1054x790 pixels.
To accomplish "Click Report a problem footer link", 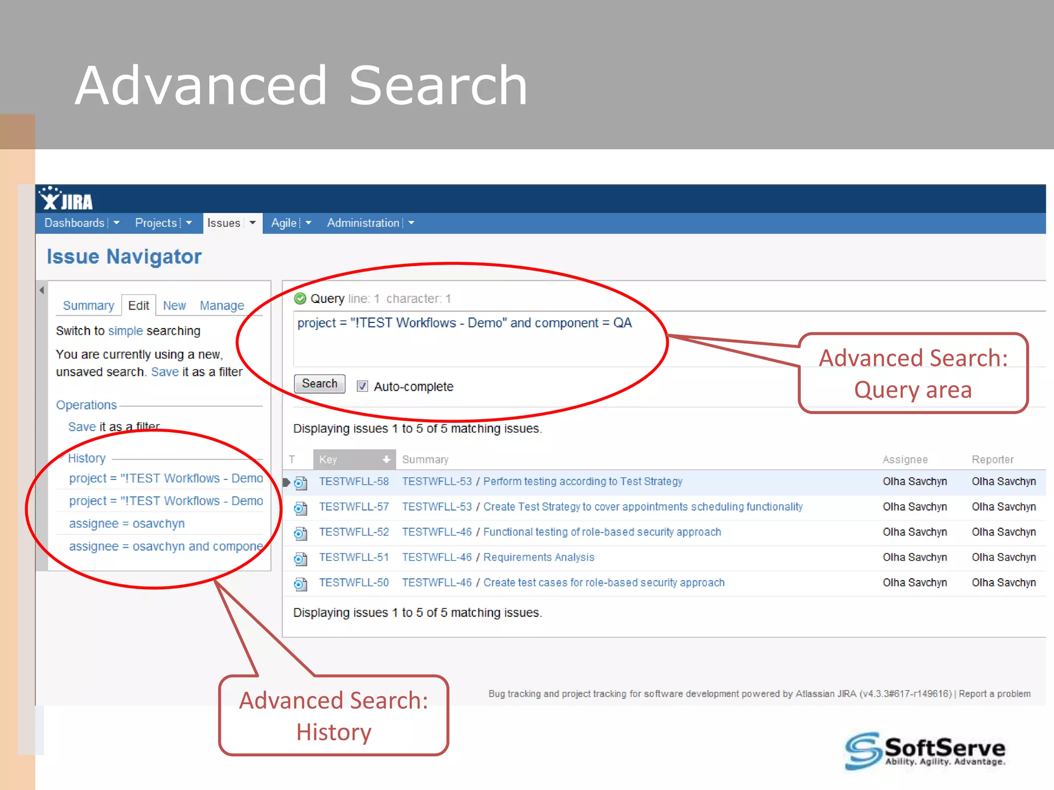I will click(994, 694).
